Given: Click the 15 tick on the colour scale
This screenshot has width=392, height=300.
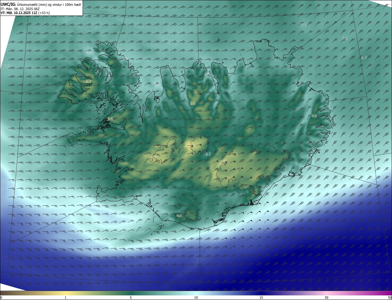Looking at the screenshot, I should point(261,298).
